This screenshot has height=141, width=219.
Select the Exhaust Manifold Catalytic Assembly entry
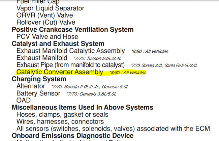click(x=71, y=51)
